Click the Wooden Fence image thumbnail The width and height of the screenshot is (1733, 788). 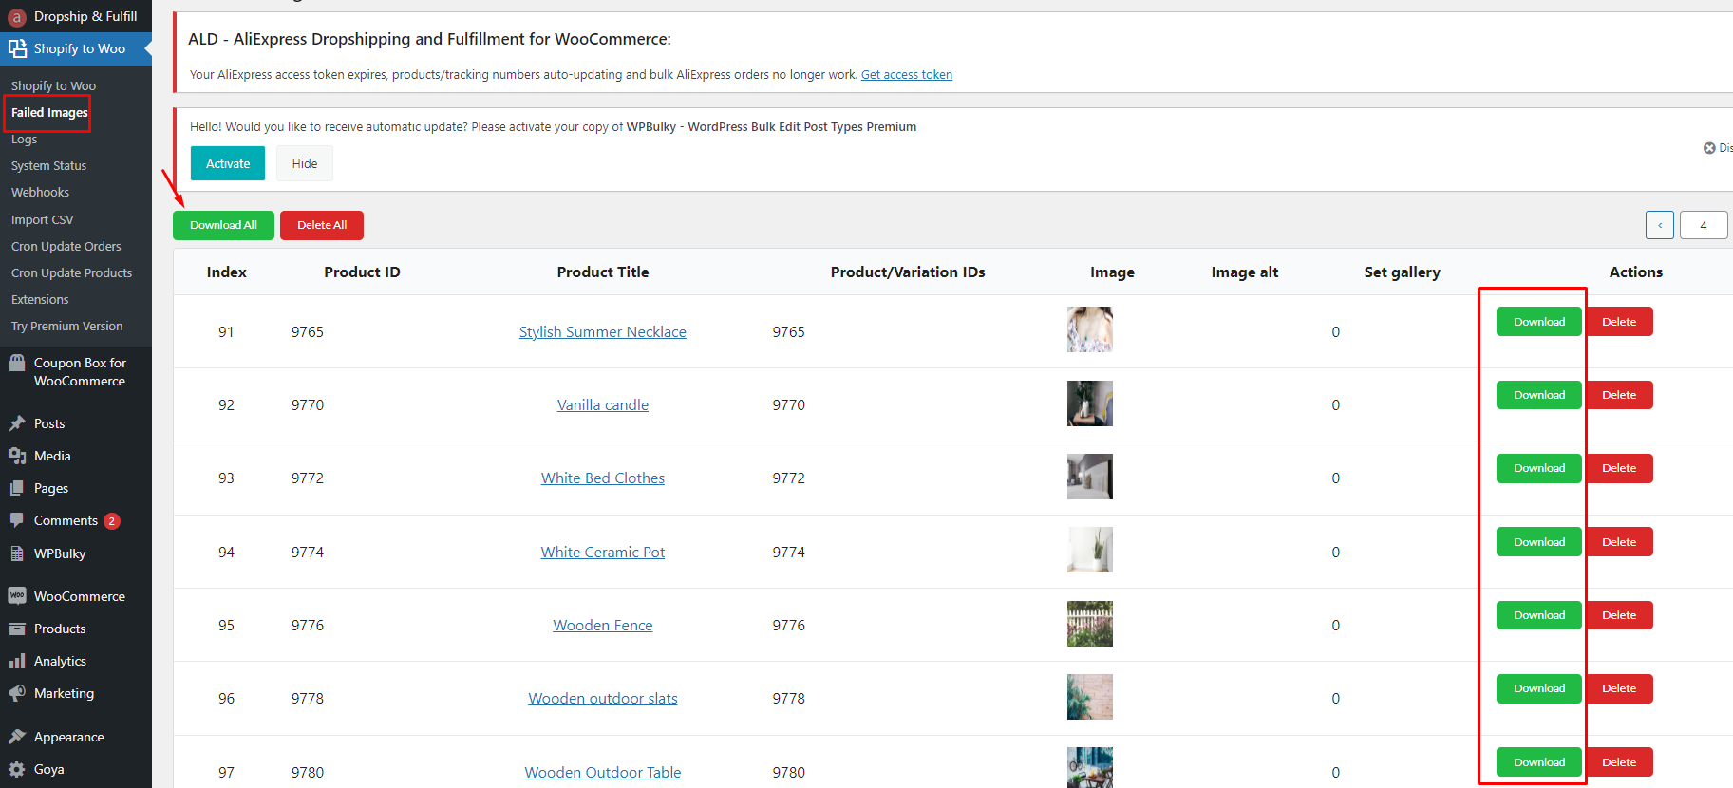1090,624
